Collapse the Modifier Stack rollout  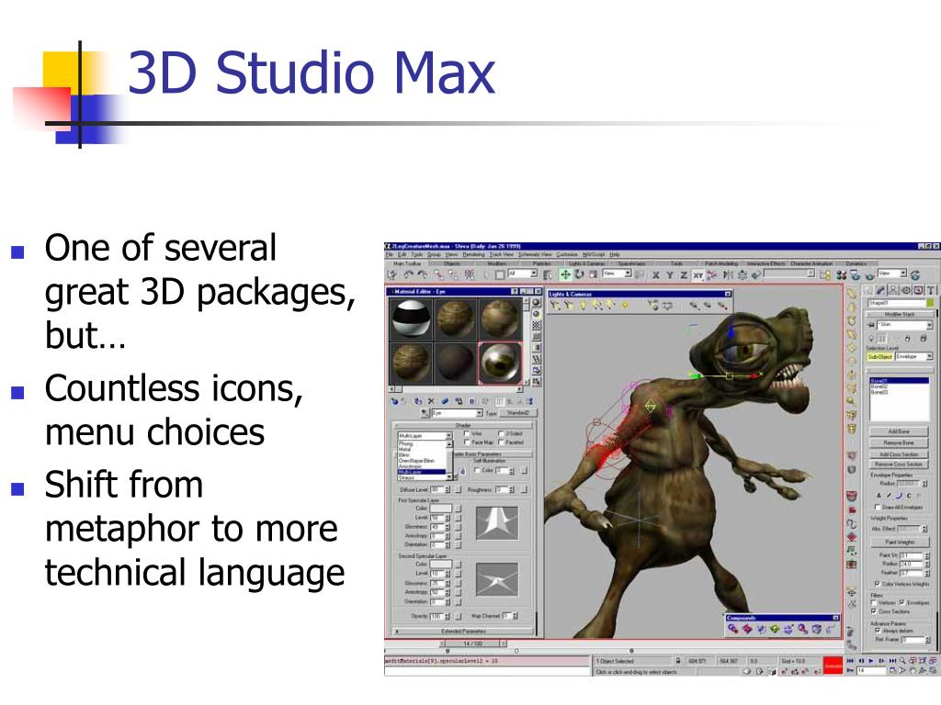coord(899,314)
